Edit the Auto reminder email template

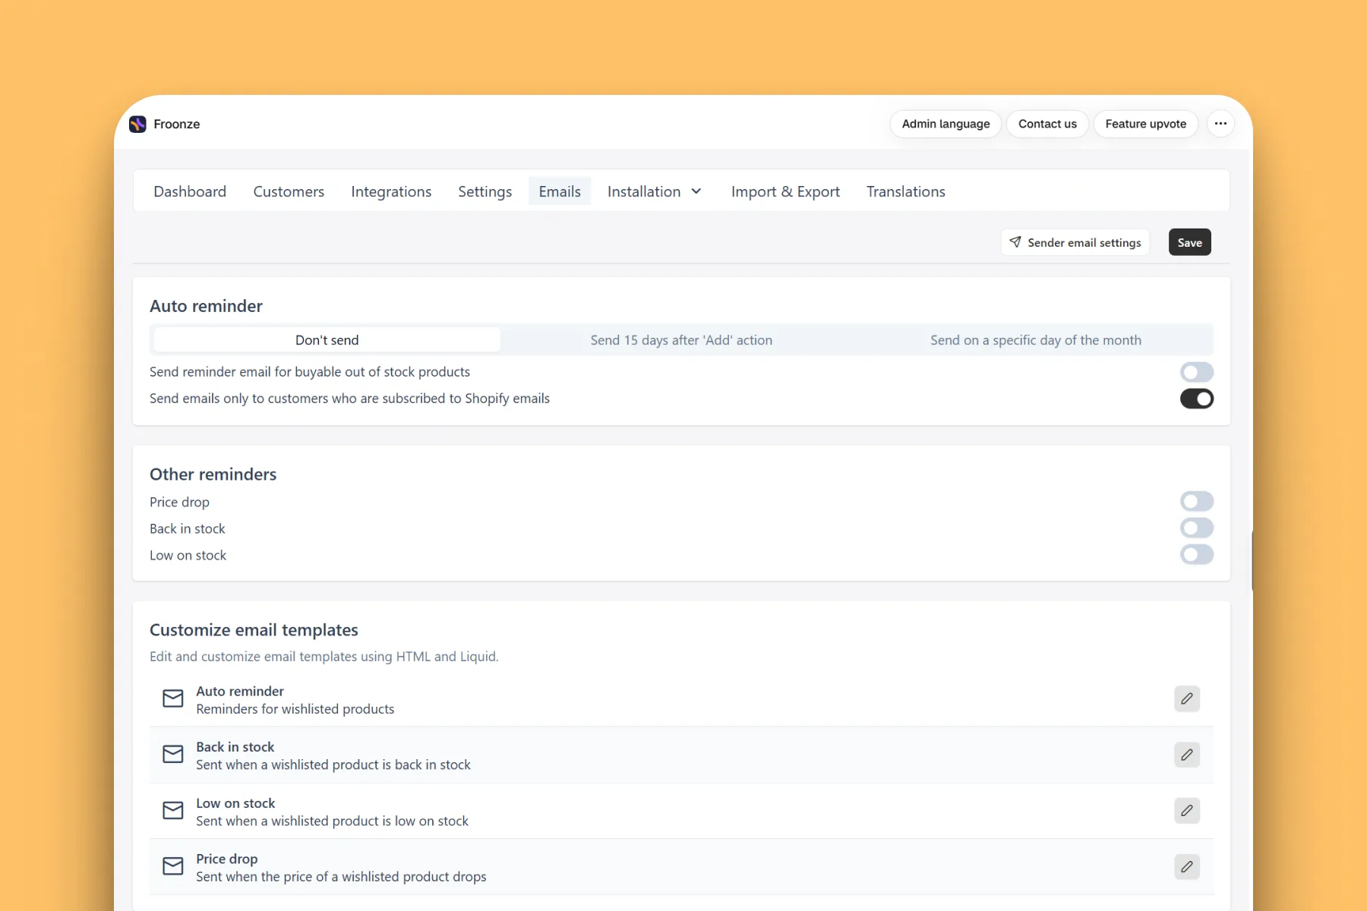pos(1187,698)
